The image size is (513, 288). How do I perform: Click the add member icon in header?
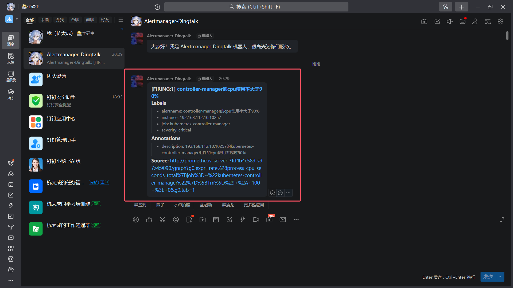pos(475,21)
